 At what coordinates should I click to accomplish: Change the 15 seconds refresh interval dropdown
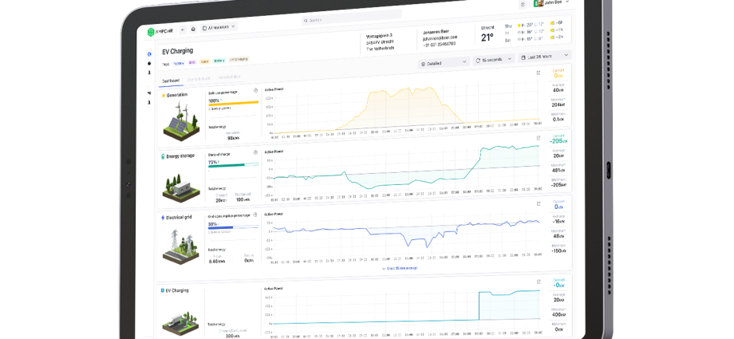[493, 60]
